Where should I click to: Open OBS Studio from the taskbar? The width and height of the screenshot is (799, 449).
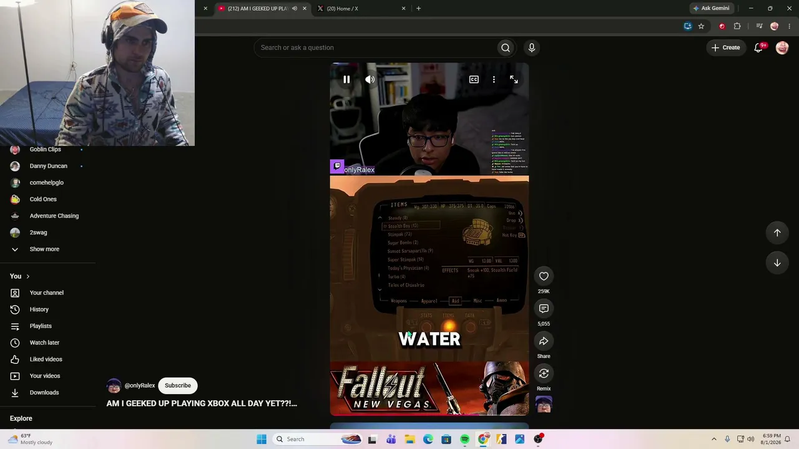pyautogui.click(x=538, y=439)
